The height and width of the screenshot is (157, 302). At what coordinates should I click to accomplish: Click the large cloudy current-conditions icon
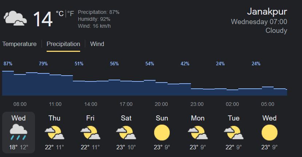pyautogui.click(x=15, y=18)
